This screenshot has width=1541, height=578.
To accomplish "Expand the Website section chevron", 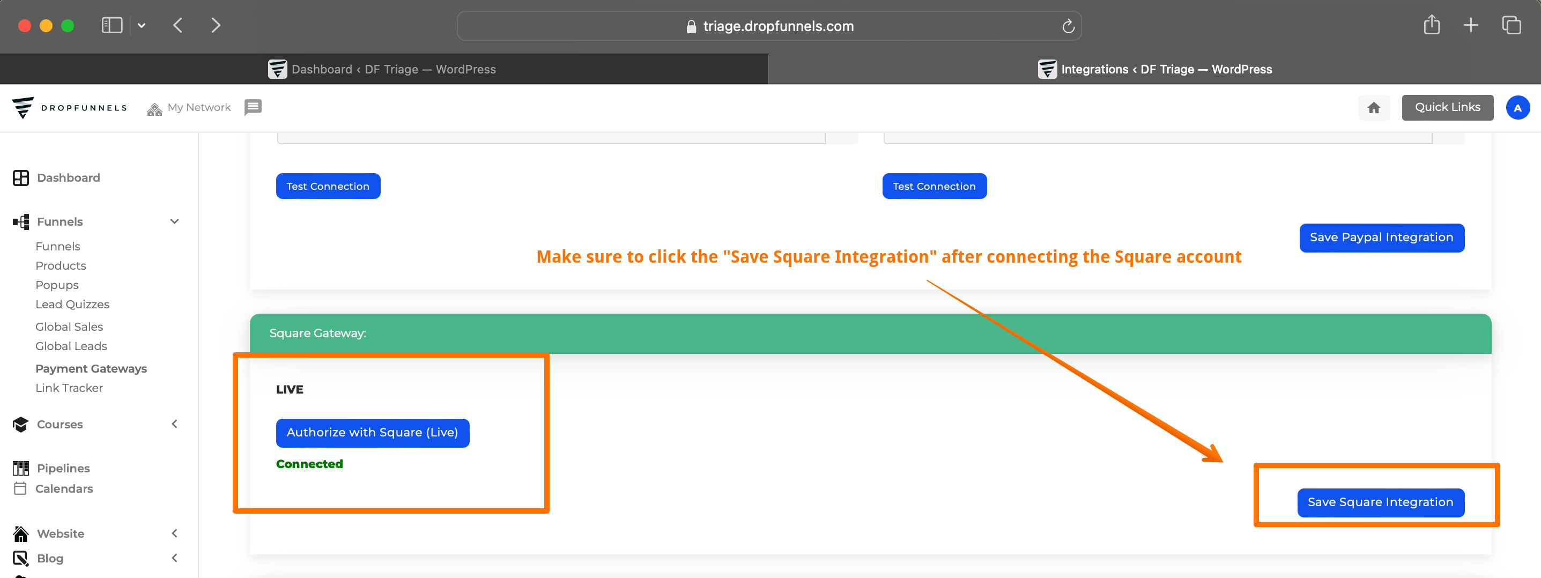I will coord(175,533).
